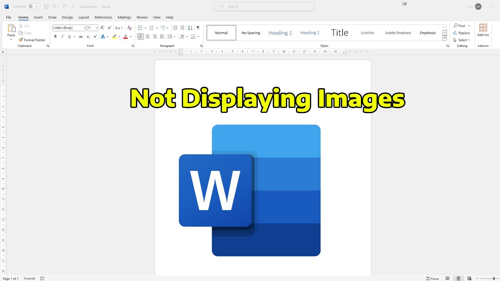
Task: Center align text
Action: tap(148, 37)
